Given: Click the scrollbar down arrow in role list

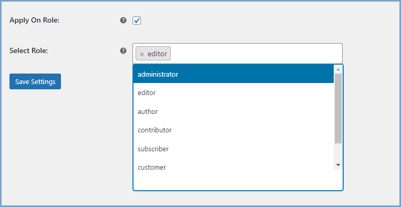Looking at the screenshot, I should pyautogui.click(x=338, y=165).
